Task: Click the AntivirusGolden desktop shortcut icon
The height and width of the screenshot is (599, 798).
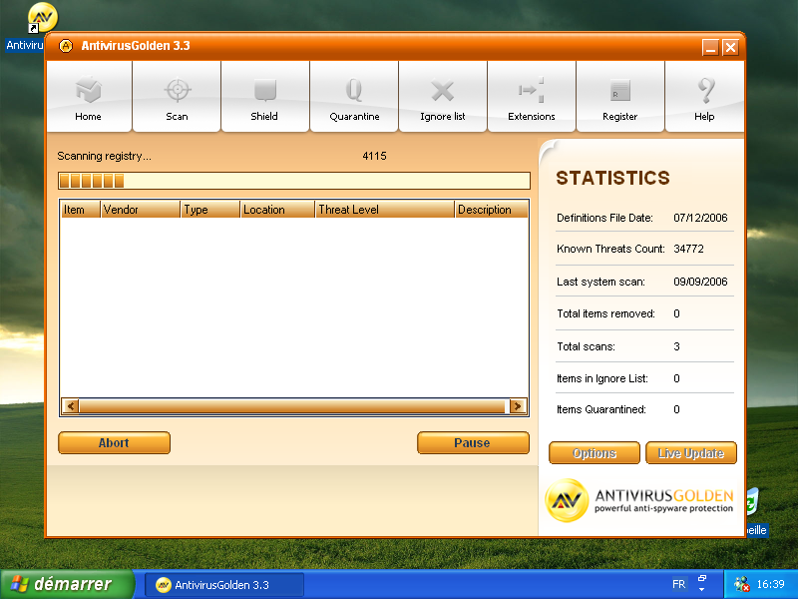Action: 42,18
